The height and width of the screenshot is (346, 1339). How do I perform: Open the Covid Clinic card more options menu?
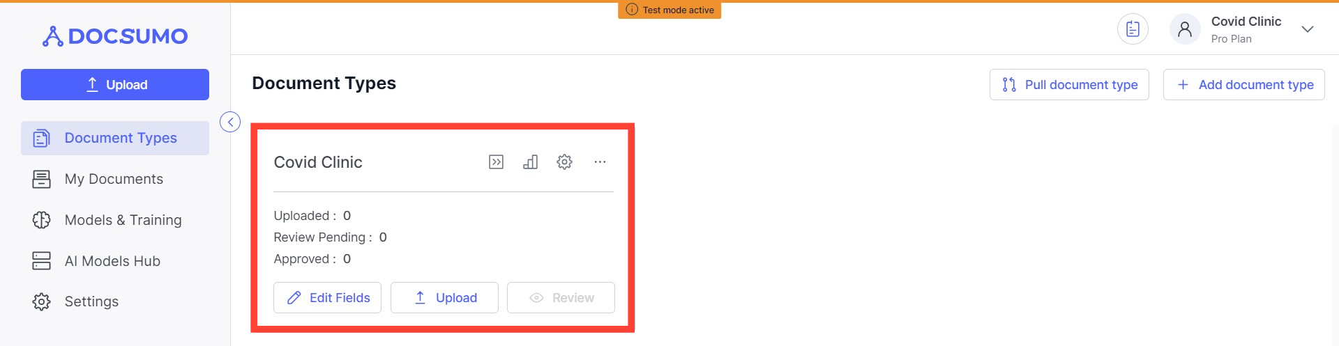(600, 162)
